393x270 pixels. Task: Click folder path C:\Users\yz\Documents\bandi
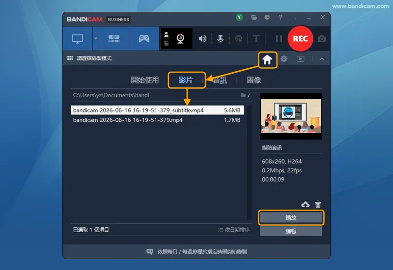(x=111, y=95)
